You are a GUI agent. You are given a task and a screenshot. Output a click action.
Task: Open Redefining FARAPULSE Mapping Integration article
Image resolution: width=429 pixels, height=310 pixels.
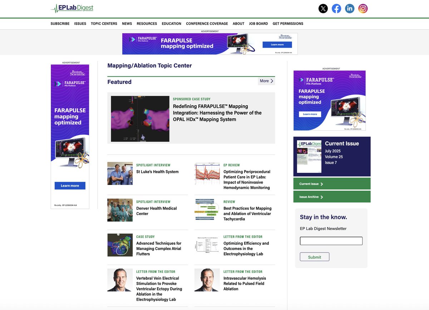[x=217, y=113]
